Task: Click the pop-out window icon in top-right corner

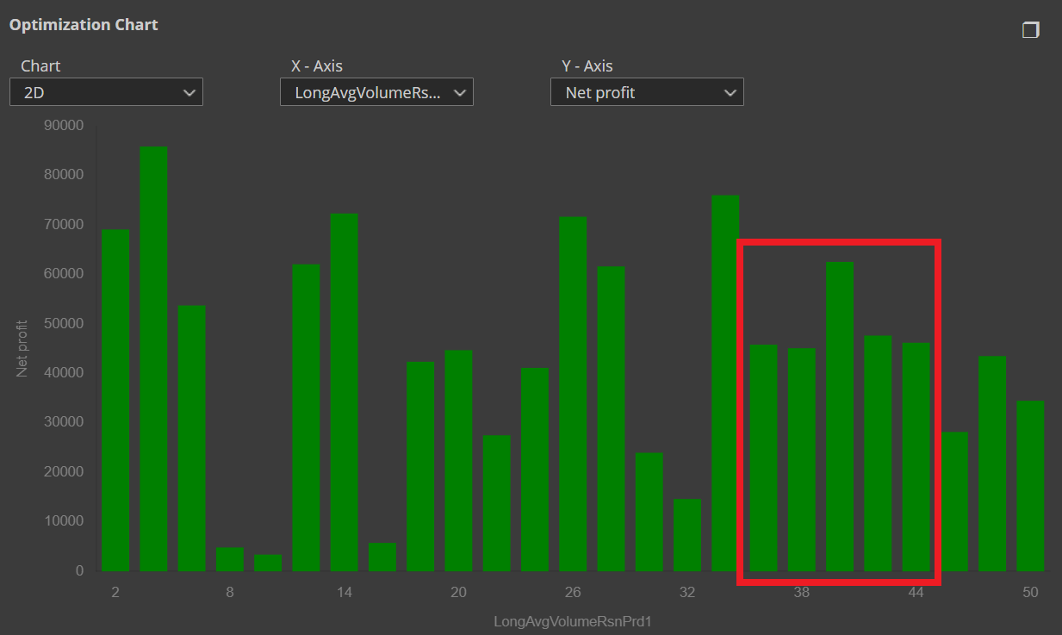Action: (1030, 30)
